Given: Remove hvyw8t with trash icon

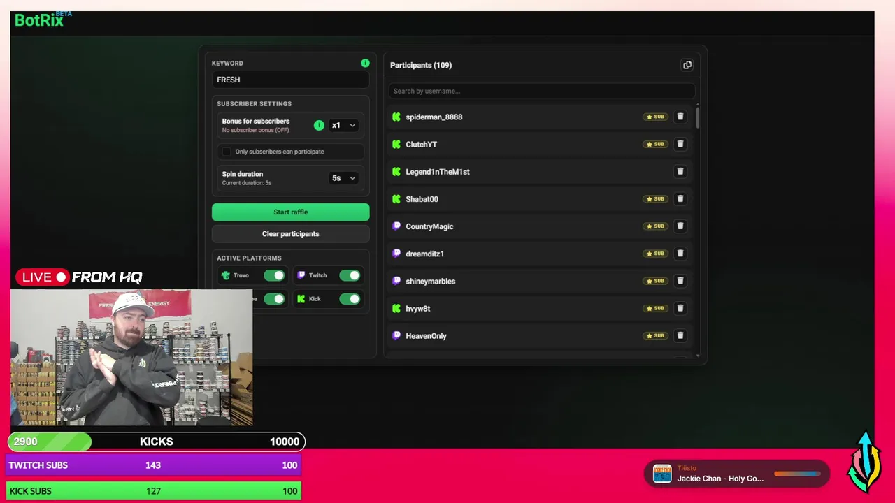Looking at the screenshot, I should 680,308.
